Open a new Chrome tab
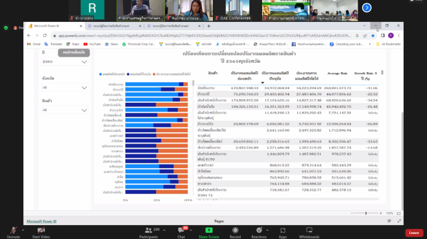The height and width of the screenshot is (239, 427). (208, 26)
